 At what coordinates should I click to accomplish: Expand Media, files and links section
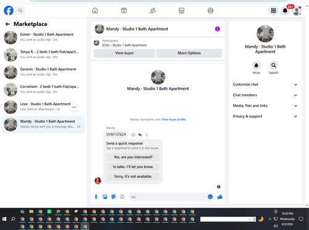[x=265, y=106]
